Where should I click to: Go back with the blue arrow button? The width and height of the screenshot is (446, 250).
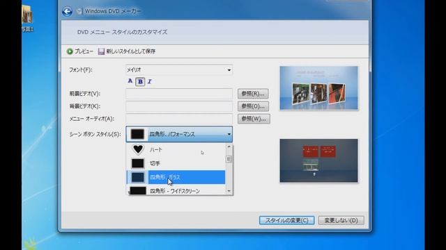click(x=67, y=12)
